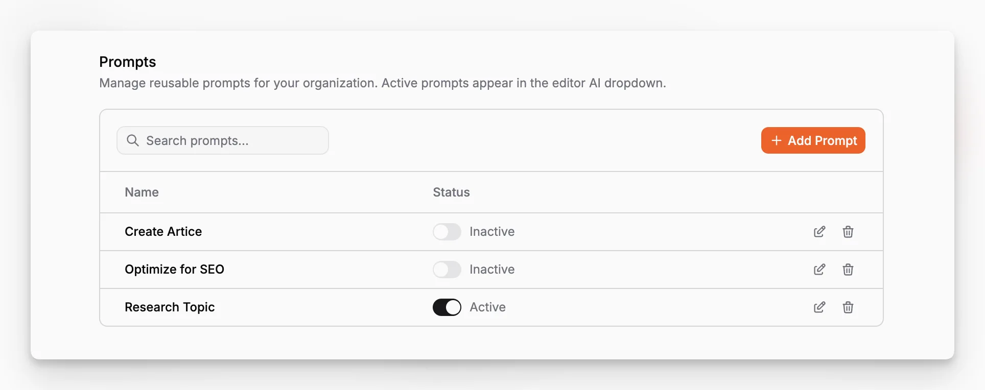The height and width of the screenshot is (390, 985).
Task: Click the Name column header
Action: click(x=142, y=192)
